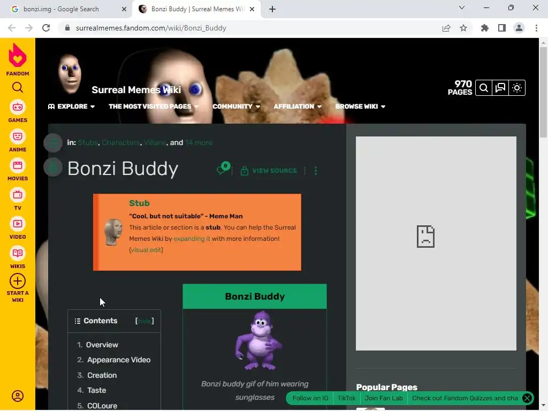The width and height of the screenshot is (548, 411).
Task: Expand the Browse Wiki dropdown menu
Action: point(360,106)
